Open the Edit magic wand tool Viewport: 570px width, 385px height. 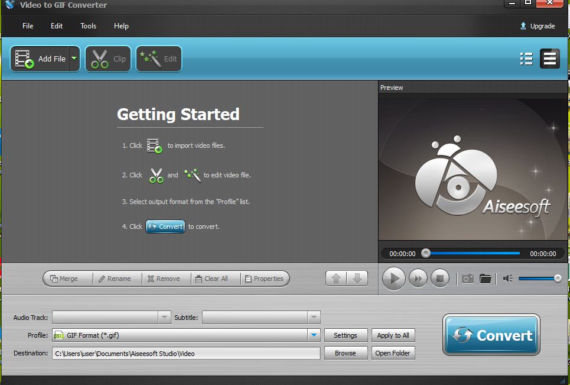159,59
